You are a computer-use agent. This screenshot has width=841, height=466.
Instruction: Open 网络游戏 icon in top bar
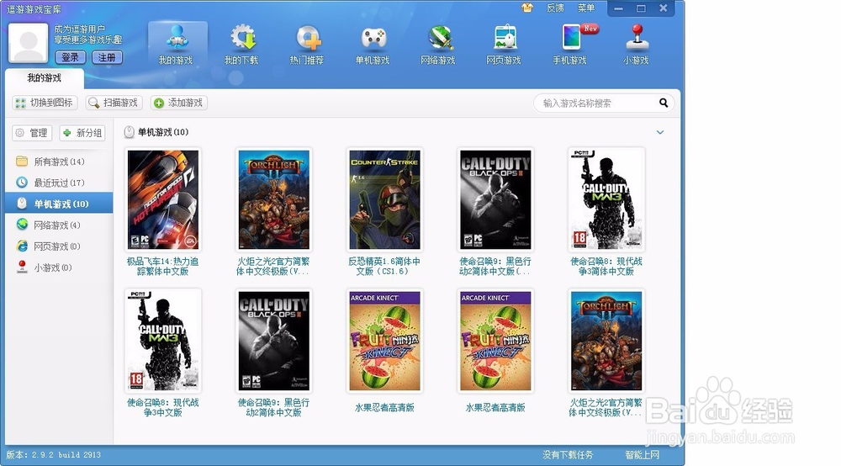pyautogui.click(x=438, y=45)
